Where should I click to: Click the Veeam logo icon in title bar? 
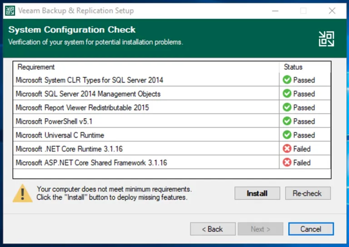point(10,10)
